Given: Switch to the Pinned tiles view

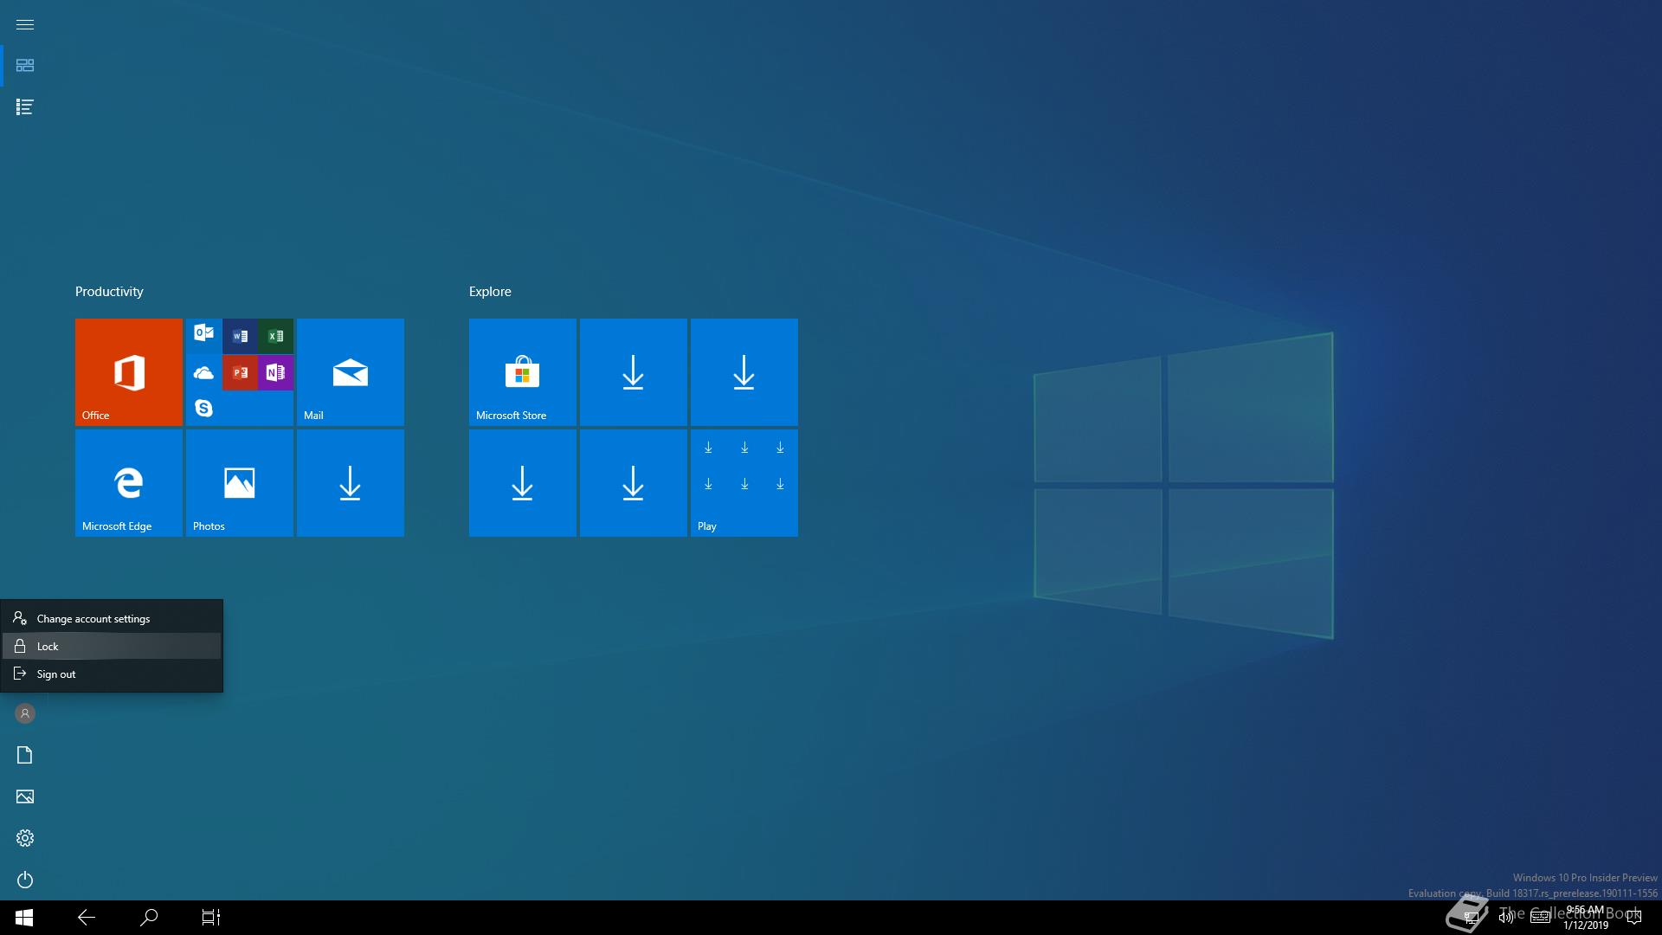Looking at the screenshot, I should tap(25, 66).
